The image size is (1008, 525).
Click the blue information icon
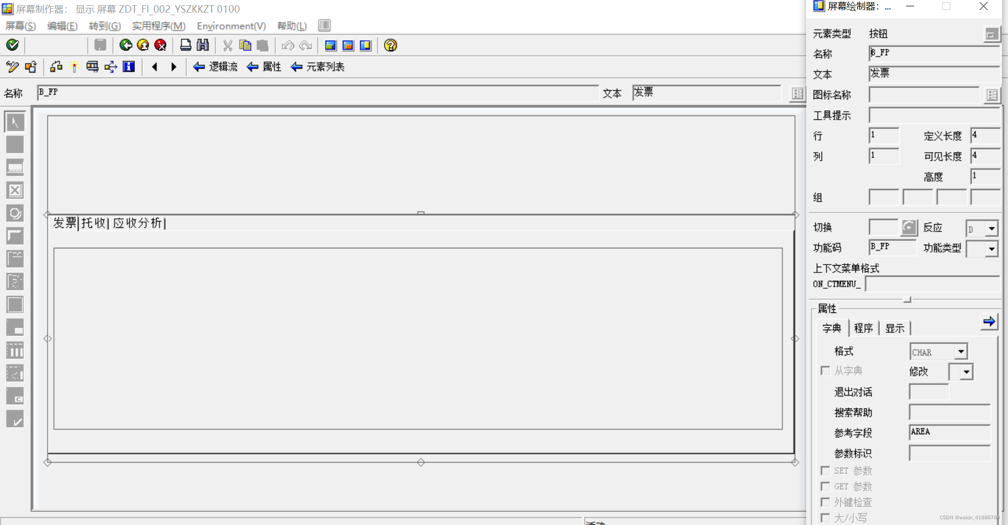129,67
